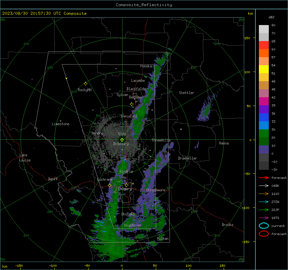Viewport: 288px width, 270px height.
Task: Click the magenta 42 dBZ color swatch
Action: 264,101
